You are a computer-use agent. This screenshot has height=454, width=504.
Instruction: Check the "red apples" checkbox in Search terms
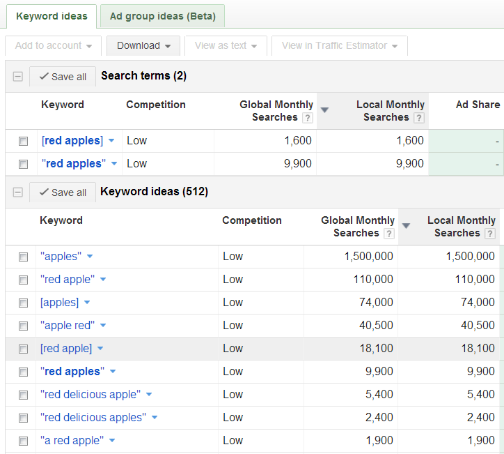23,164
